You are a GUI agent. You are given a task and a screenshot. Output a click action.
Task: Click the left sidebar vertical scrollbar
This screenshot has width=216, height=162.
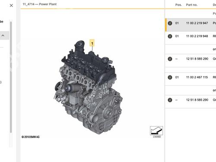pyautogui.click(x=11, y=77)
